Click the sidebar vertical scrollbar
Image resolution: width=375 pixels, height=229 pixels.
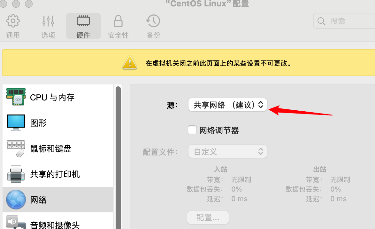coord(118,157)
